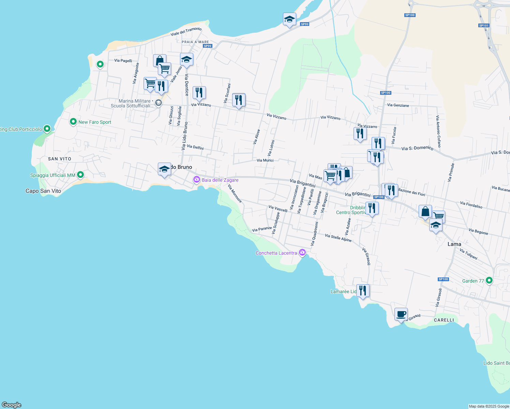Click the Baia delle Zagare camera icon
This screenshot has height=409, width=510.
coord(196,180)
